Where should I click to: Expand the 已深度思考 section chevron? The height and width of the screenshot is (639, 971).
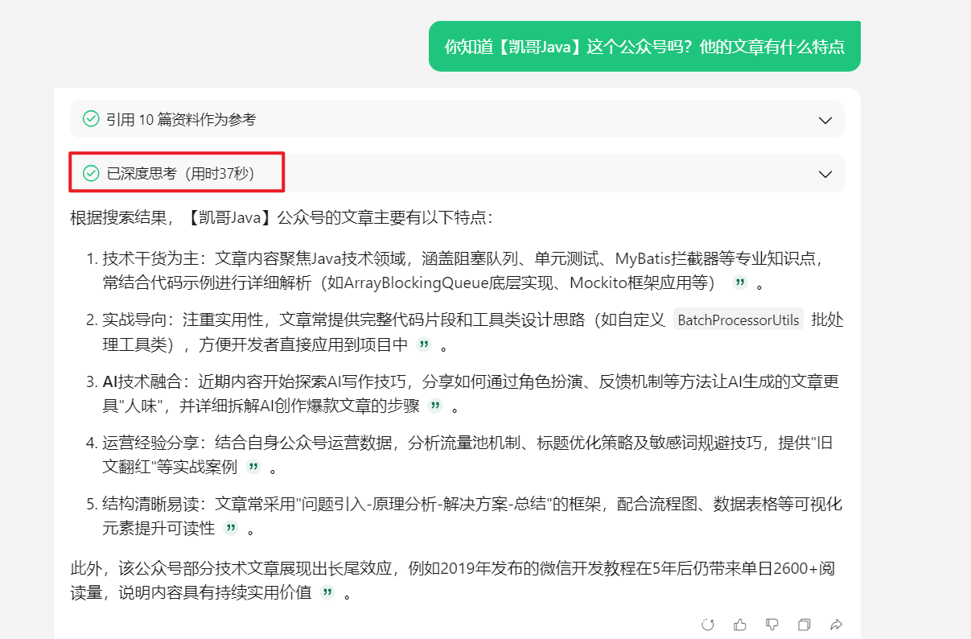pos(825,174)
